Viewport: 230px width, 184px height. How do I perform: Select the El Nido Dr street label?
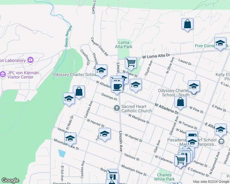pos(69,123)
